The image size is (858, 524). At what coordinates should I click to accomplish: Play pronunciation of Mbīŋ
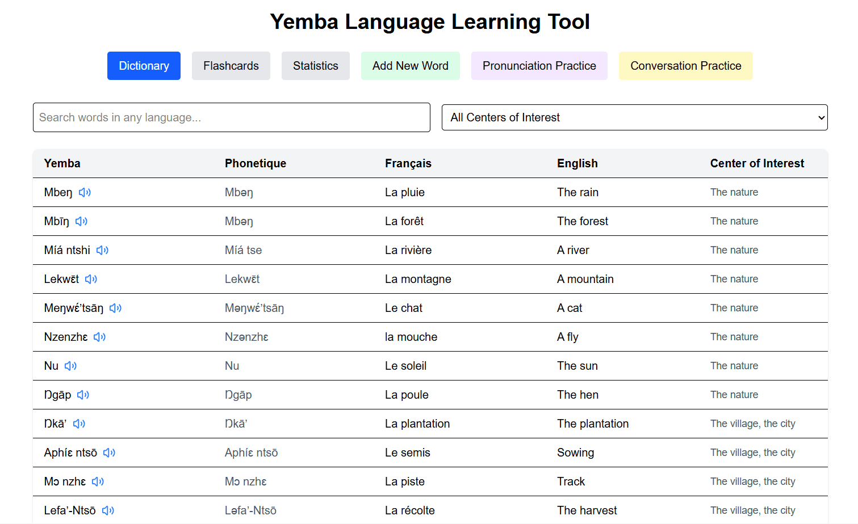(81, 221)
